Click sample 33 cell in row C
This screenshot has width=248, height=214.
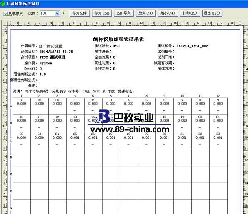[x=218, y=140]
